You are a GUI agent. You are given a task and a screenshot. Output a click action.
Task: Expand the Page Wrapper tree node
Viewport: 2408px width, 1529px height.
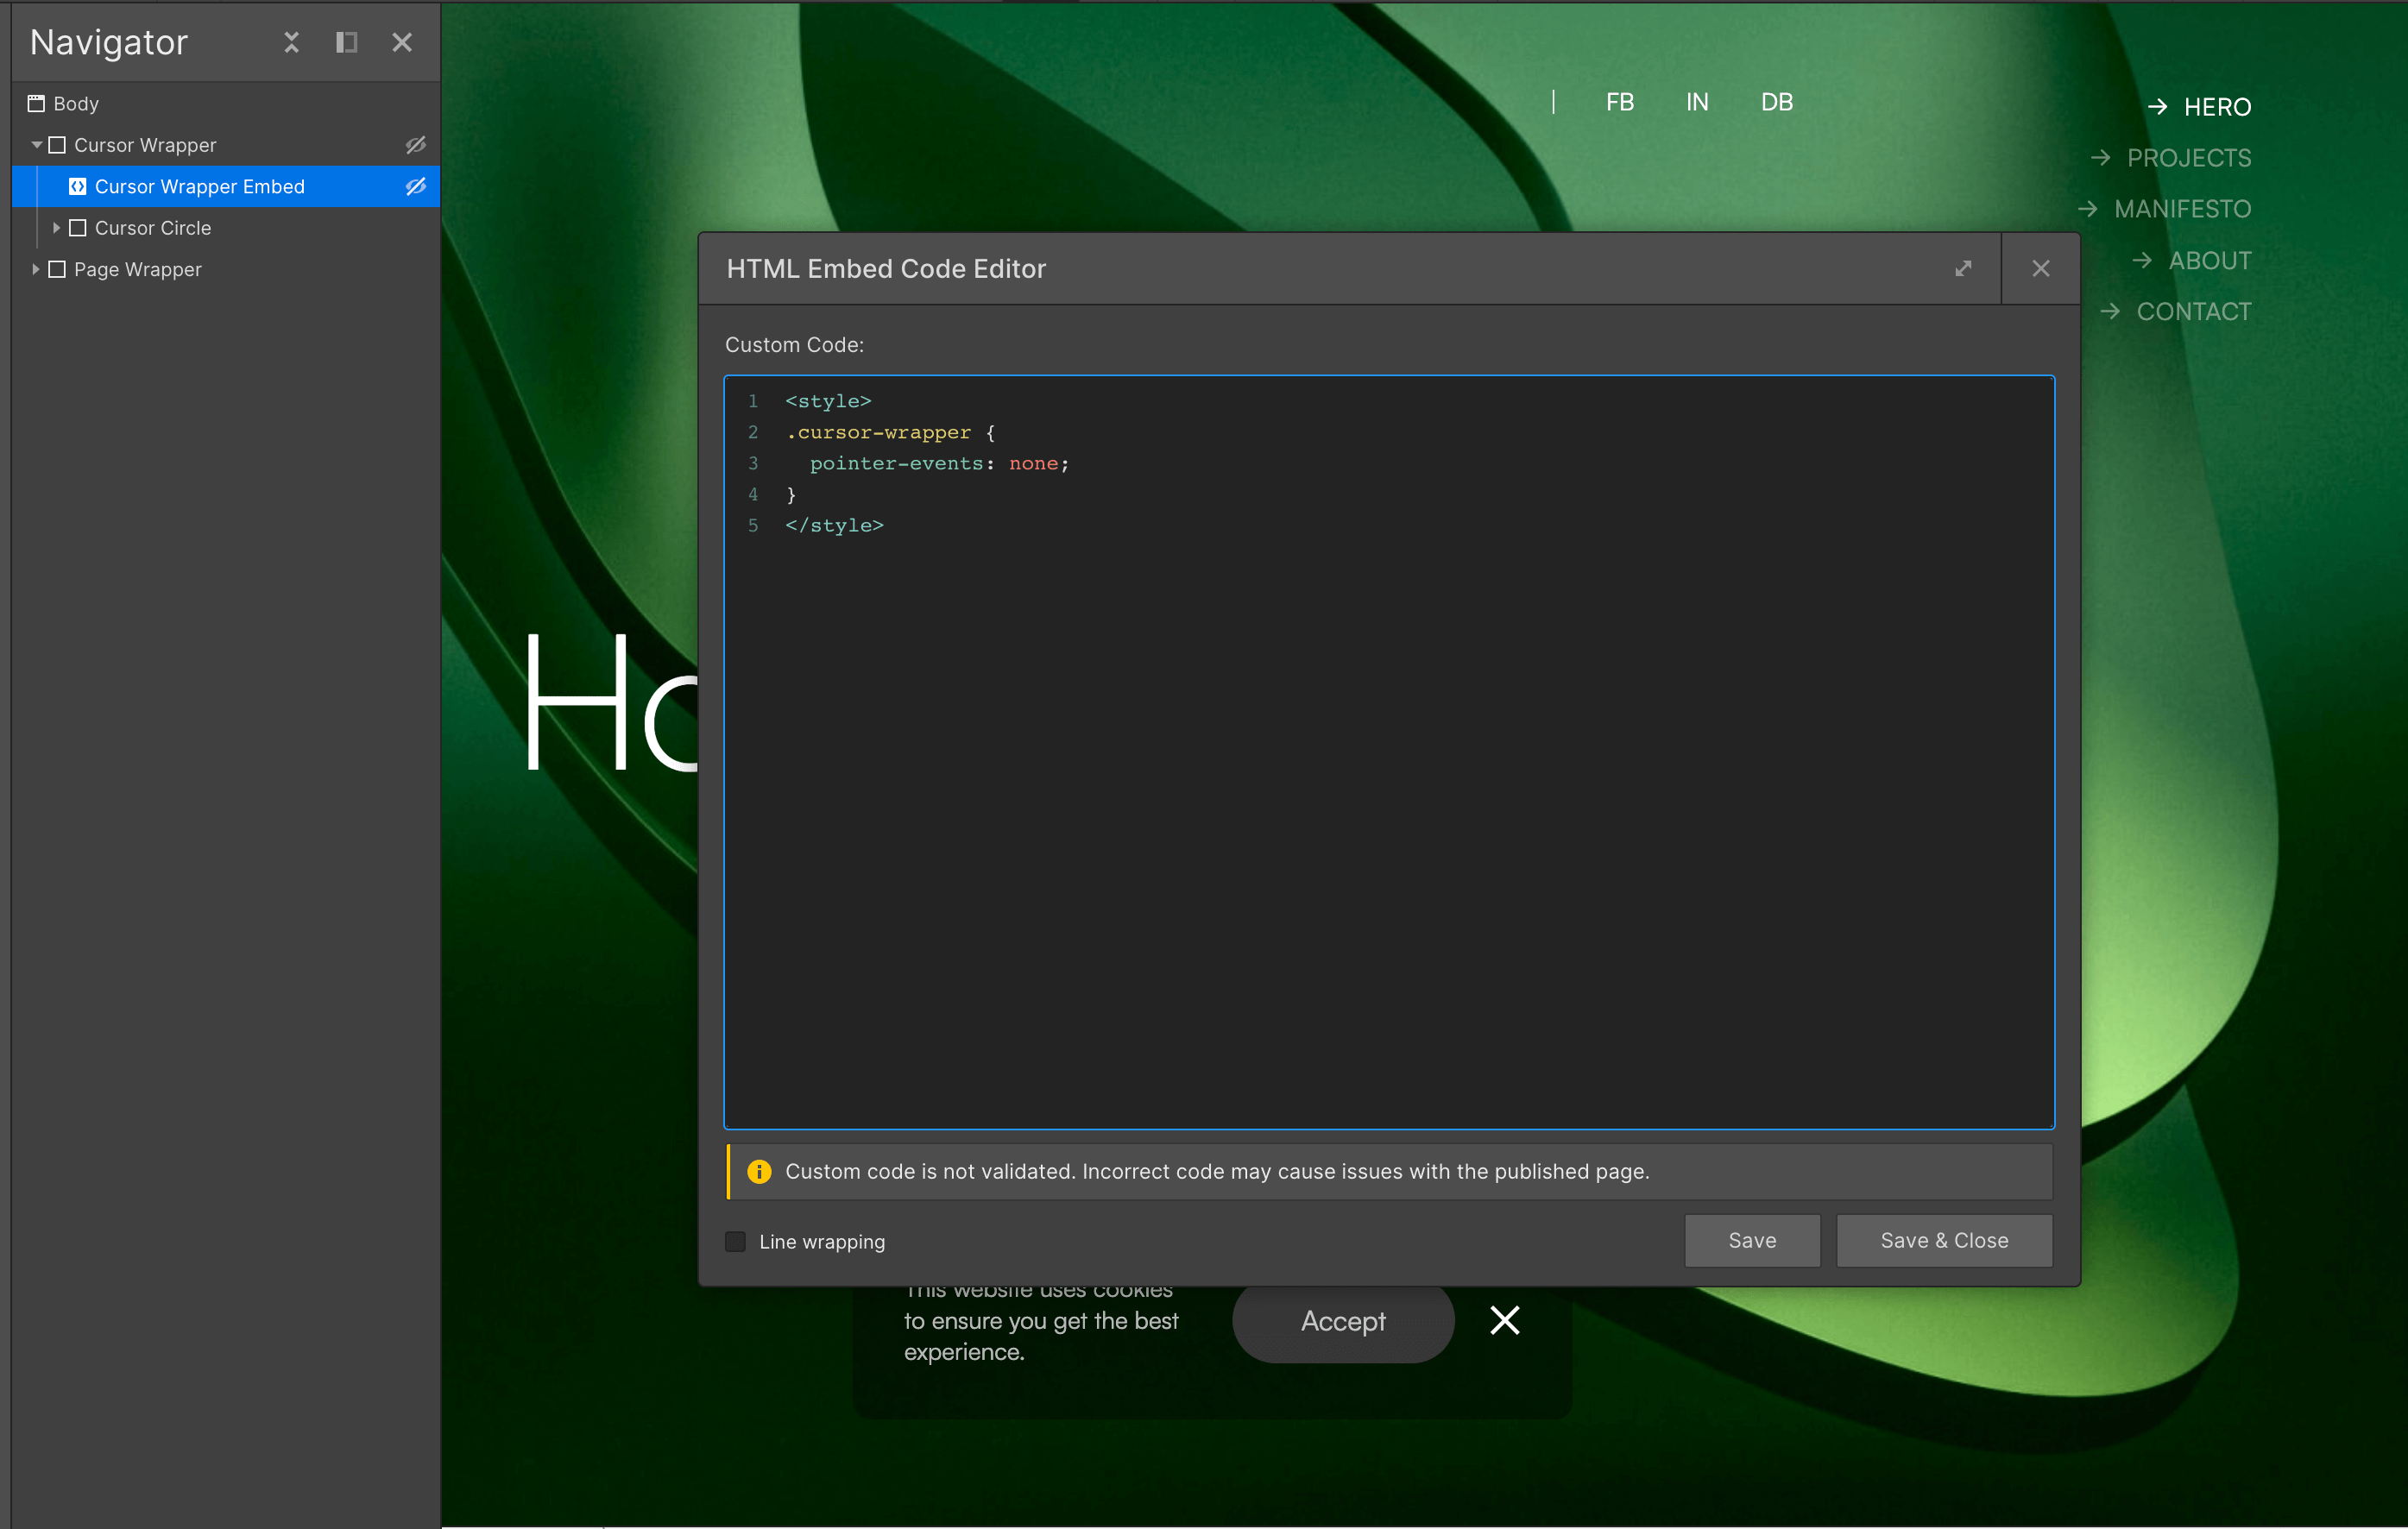click(x=37, y=269)
